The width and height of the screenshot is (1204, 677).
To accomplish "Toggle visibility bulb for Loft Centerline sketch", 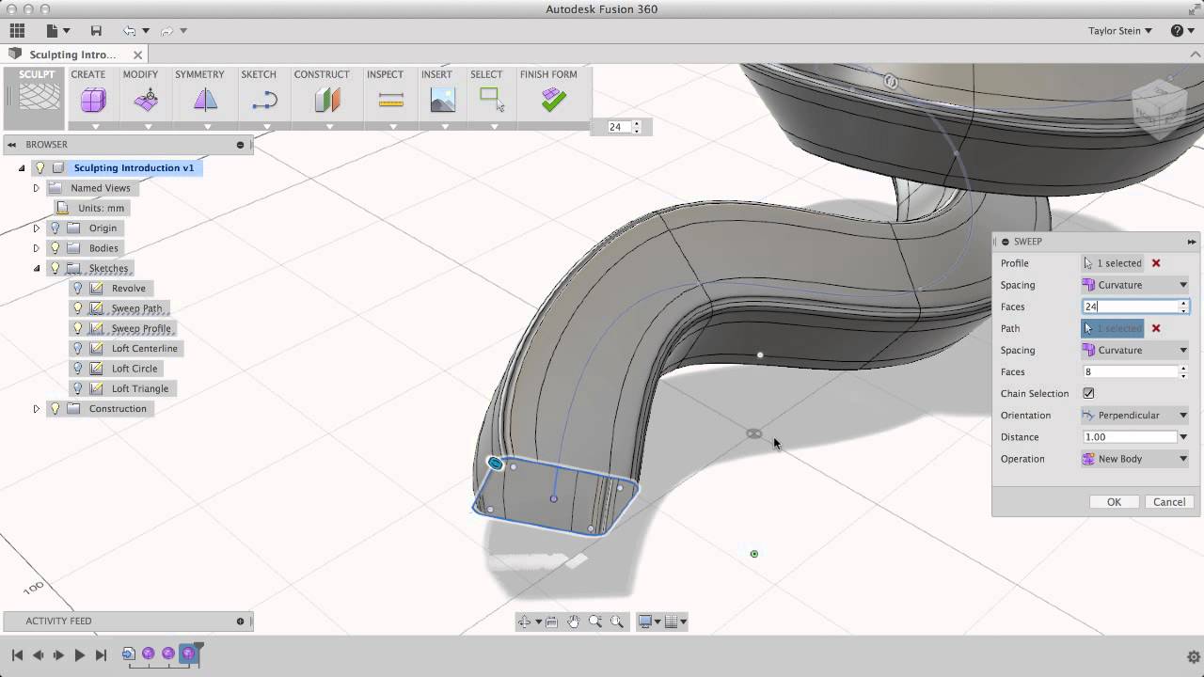I will (77, 348).
